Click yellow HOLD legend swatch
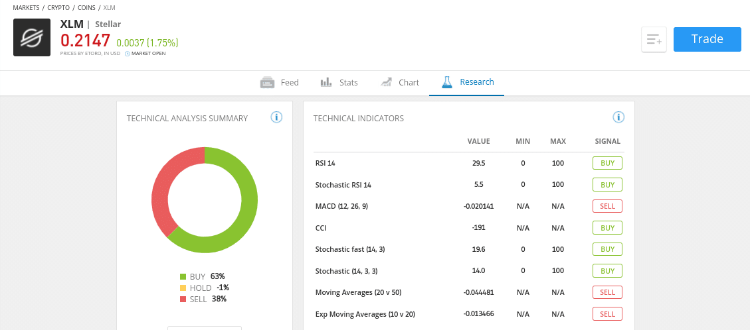Viewport: 750px width, 330px height. coord(183,288)
